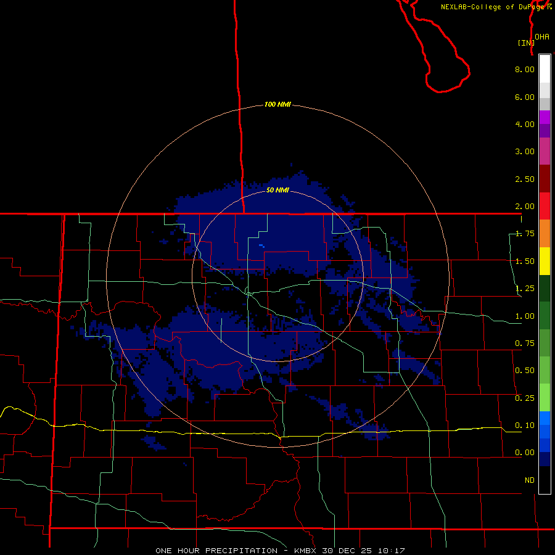Click the 1.50 legend value
Image resolution: width=555 pixels, height=555 pixels.
pyautogui.click(x=525, y=261)
